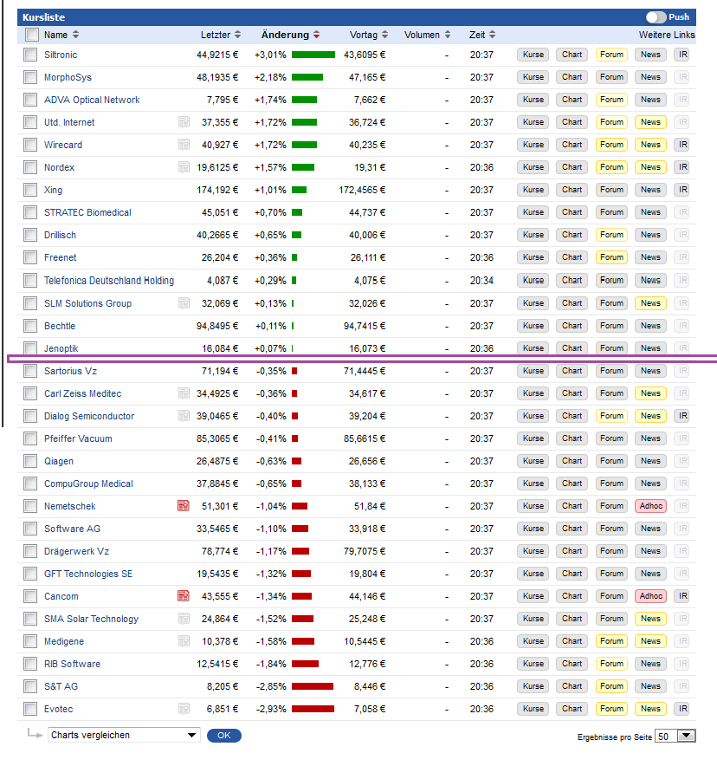Sort the Volumen column with its arrows
Image resolution: width=717 pixels, height=766 pixels.
point(448,35)
